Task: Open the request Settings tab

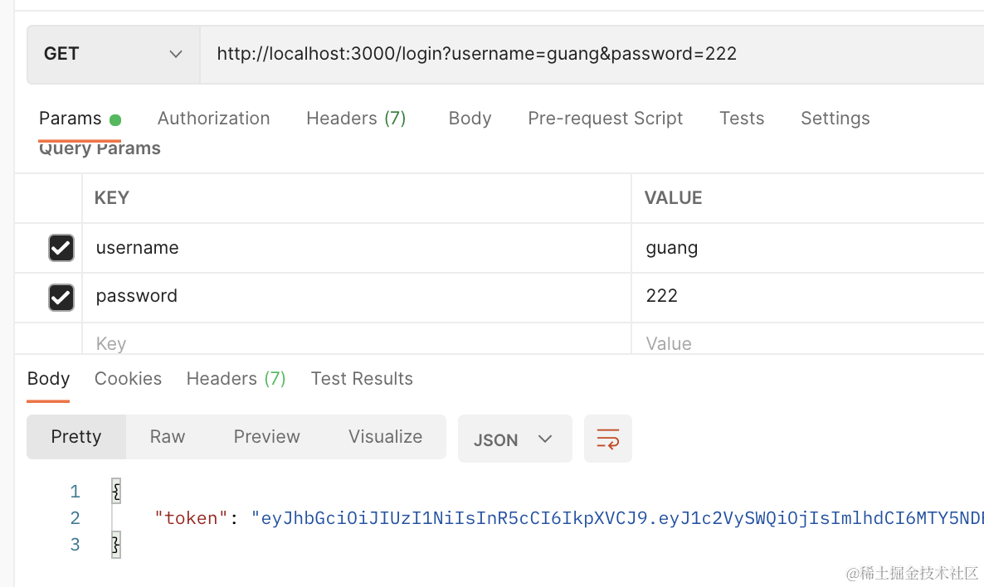Action: (835, 119)
